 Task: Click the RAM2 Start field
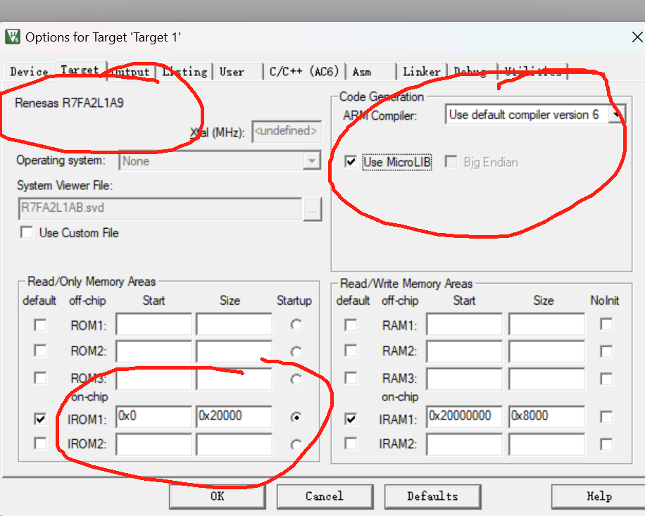(x=465, y=351)
